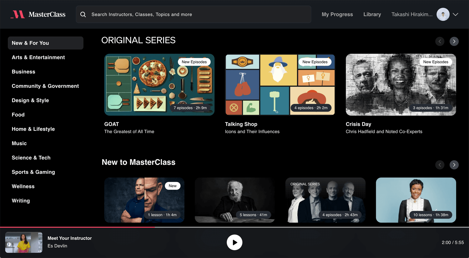Open the 1 lesson · 1h 4m class thumbnail

pos(144,200)
